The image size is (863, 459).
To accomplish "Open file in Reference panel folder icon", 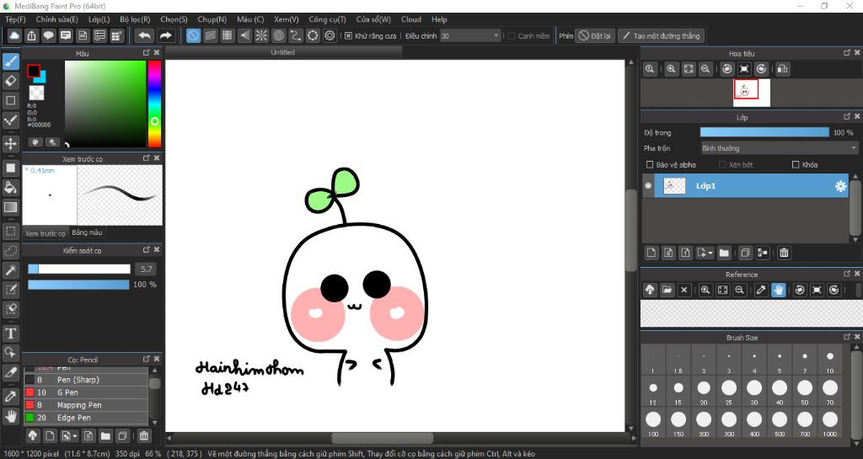I will [667, 291].
